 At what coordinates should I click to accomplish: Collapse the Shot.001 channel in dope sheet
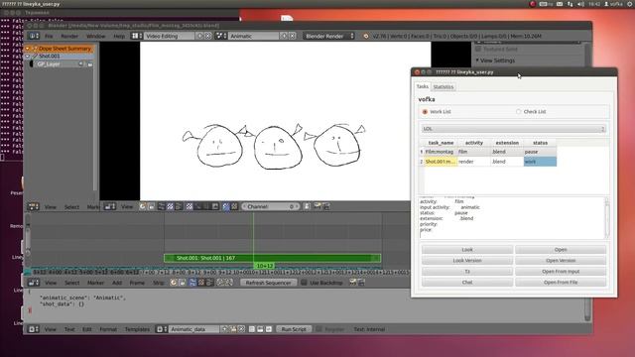[x=28, y=57]
